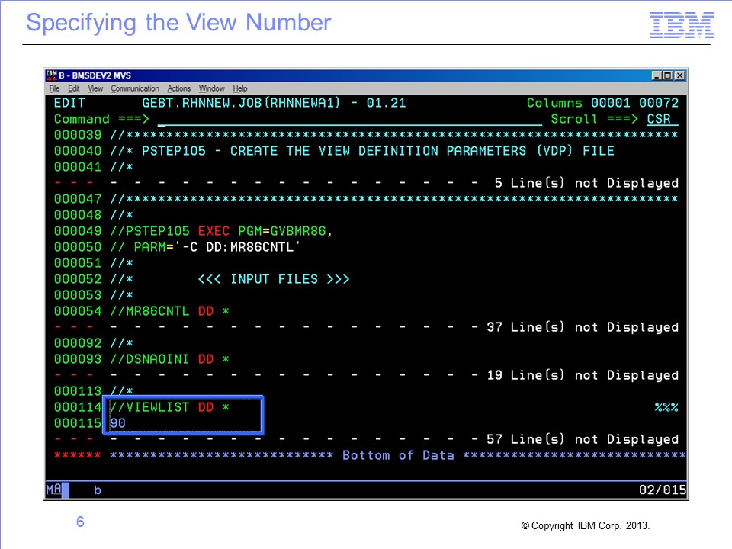Click line number 000040

click(x=78, y=151)
